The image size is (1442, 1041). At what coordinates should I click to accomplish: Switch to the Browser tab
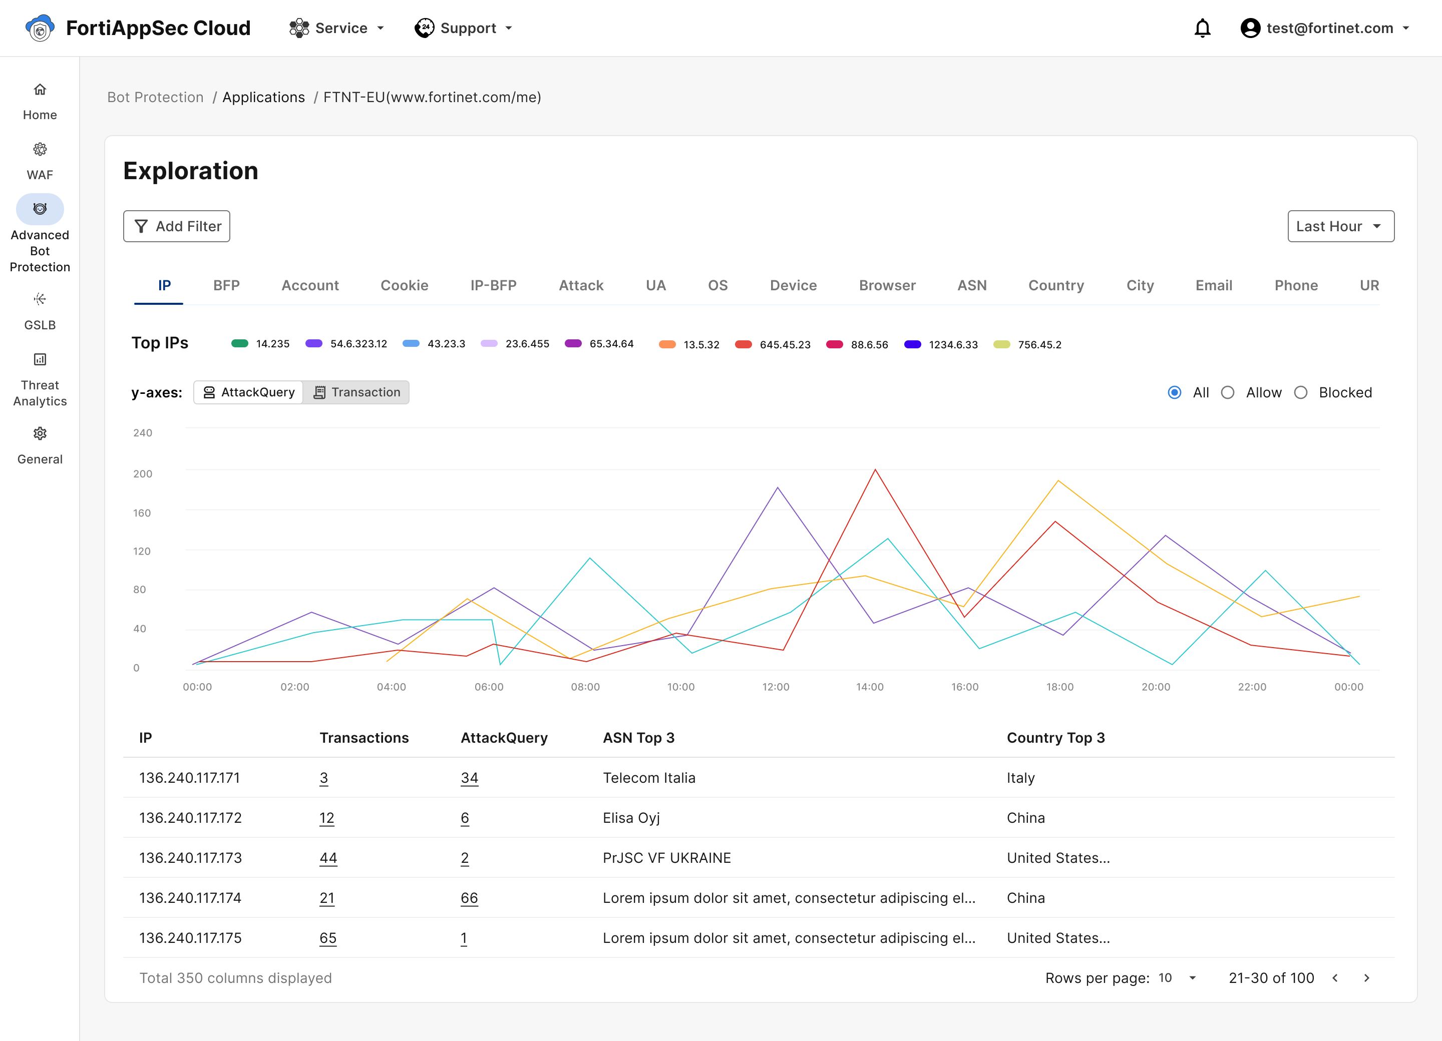887,285
